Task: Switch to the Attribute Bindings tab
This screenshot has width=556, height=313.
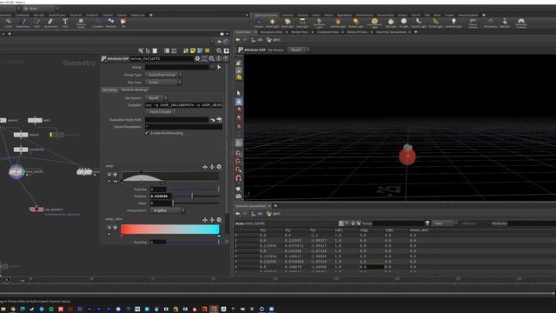Action: (135, 90)
